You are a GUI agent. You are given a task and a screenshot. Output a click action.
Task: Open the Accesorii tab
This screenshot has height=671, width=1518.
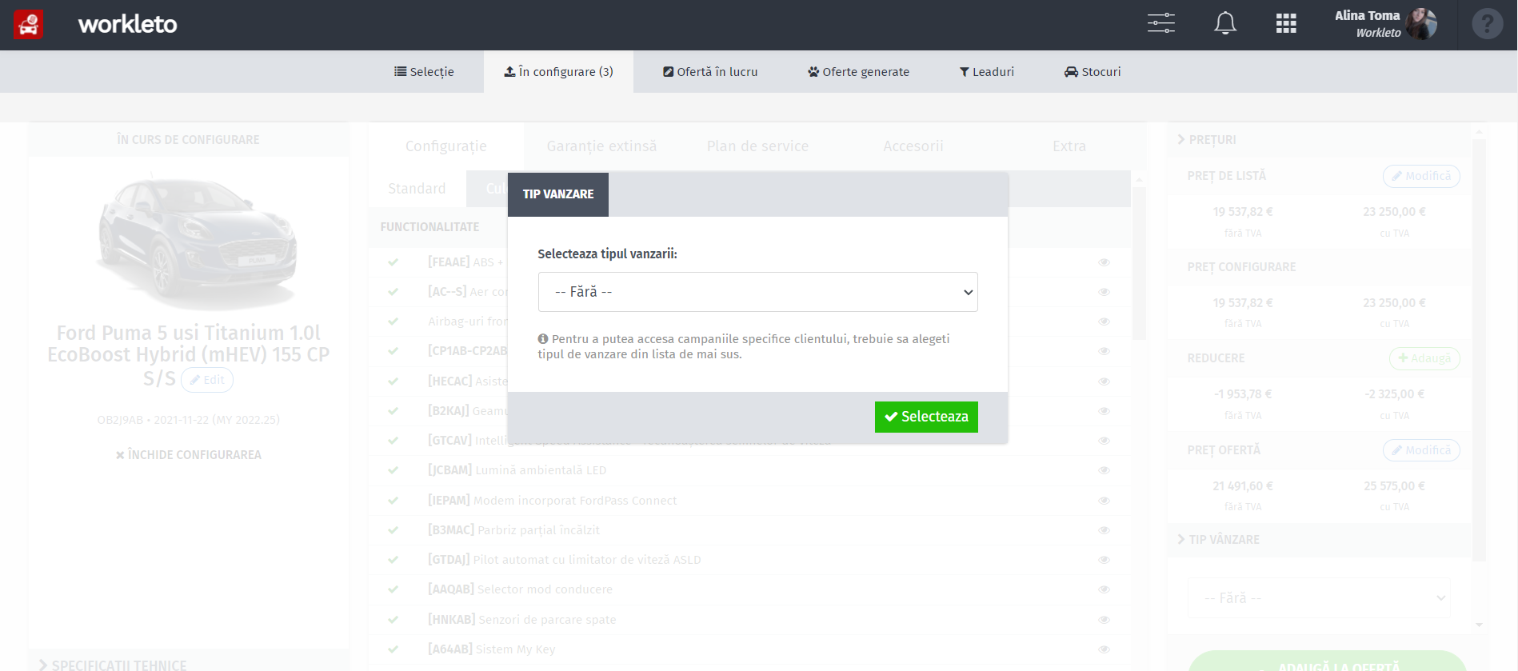pyautogui.click(x=913, y=146)
